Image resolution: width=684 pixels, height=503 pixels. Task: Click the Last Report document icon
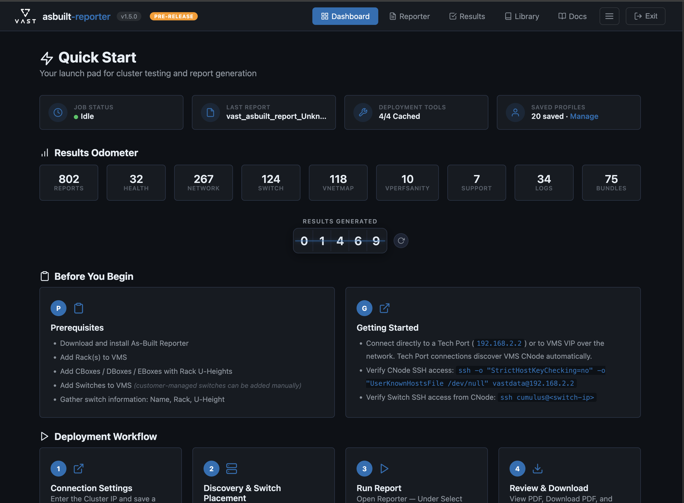210,112
